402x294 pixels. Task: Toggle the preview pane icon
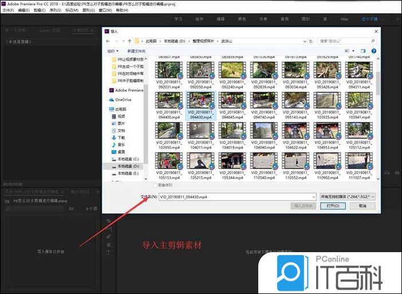pos(362,51)
